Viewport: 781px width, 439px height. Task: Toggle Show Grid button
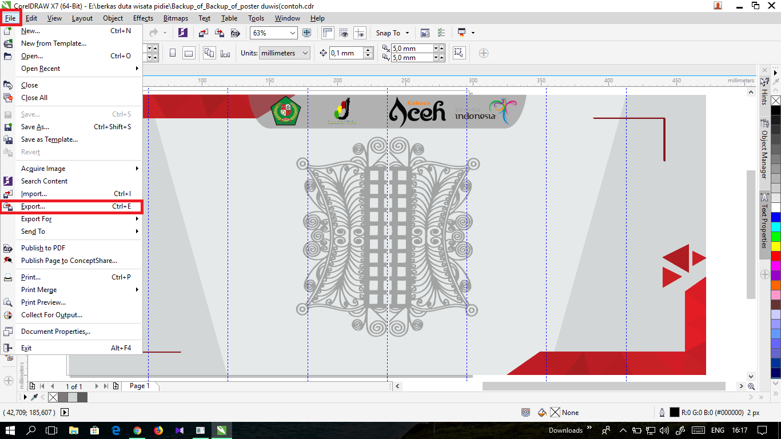(x=344, y=33)
